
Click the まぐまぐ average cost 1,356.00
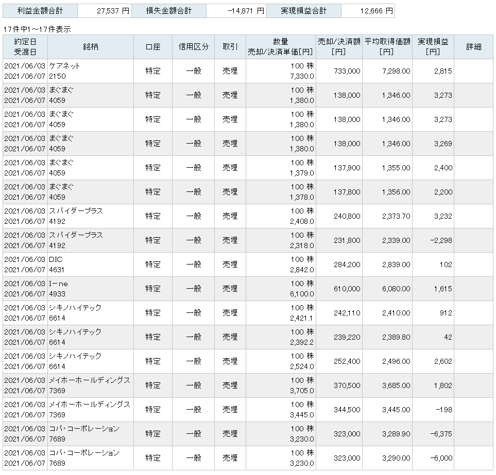pos(396,192)
